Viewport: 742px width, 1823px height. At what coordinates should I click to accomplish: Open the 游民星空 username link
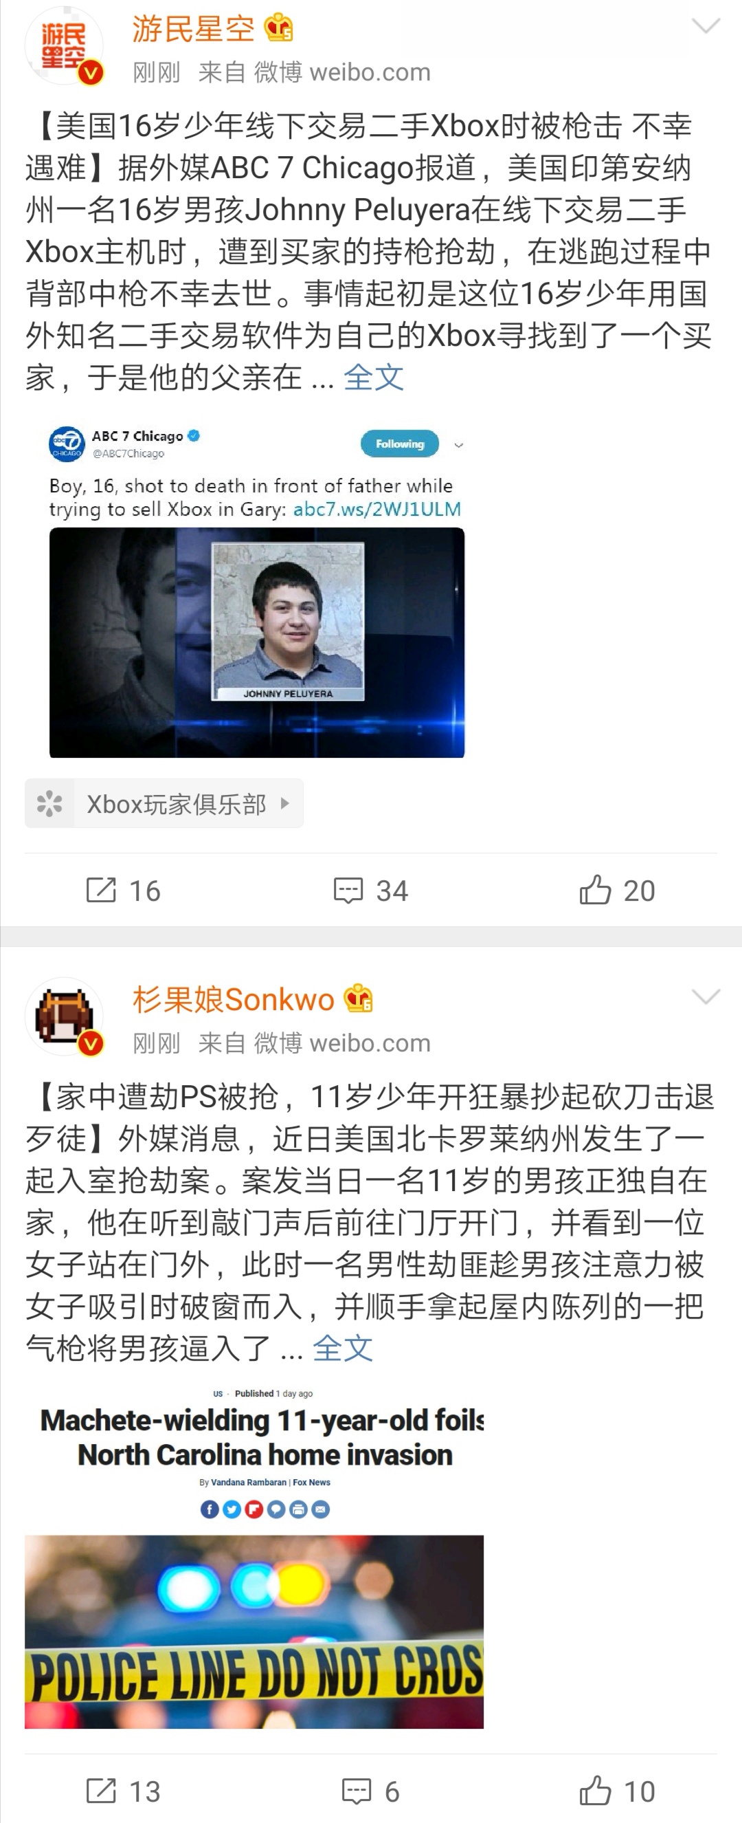point(193,29)
